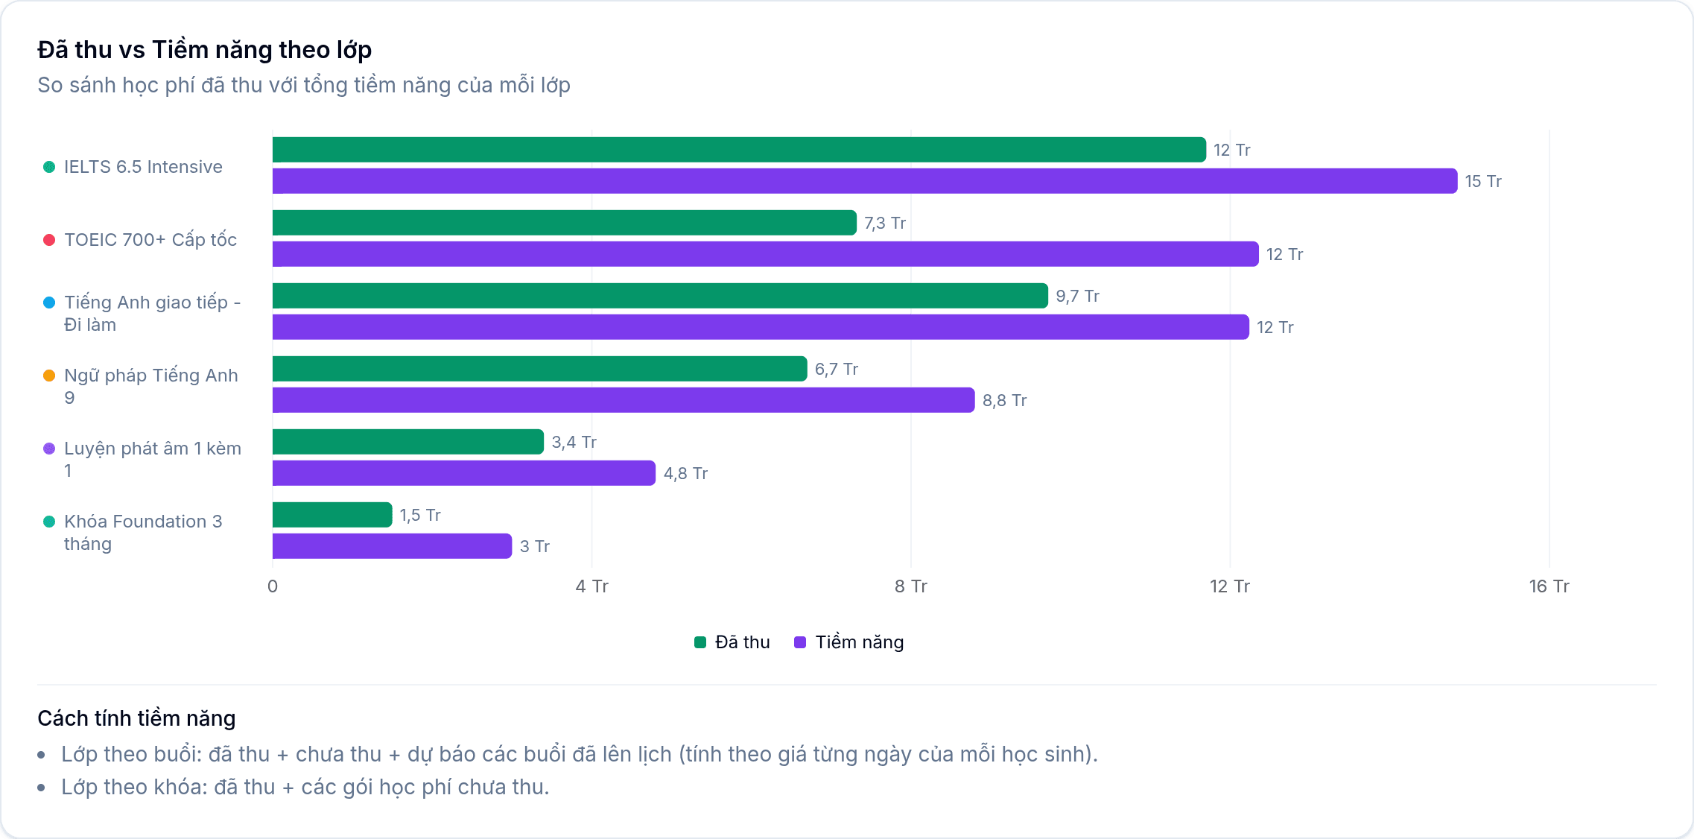Click the red dot beside TOEIC 700+ Cấp tốc
This screenshot has height=839, width=1694.
pos(49,240)
